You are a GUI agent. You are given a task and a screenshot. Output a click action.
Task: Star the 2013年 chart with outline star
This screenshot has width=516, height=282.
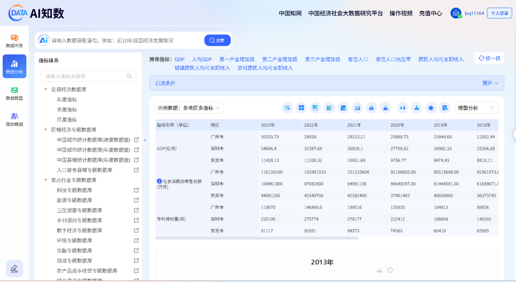pos(390,270)
